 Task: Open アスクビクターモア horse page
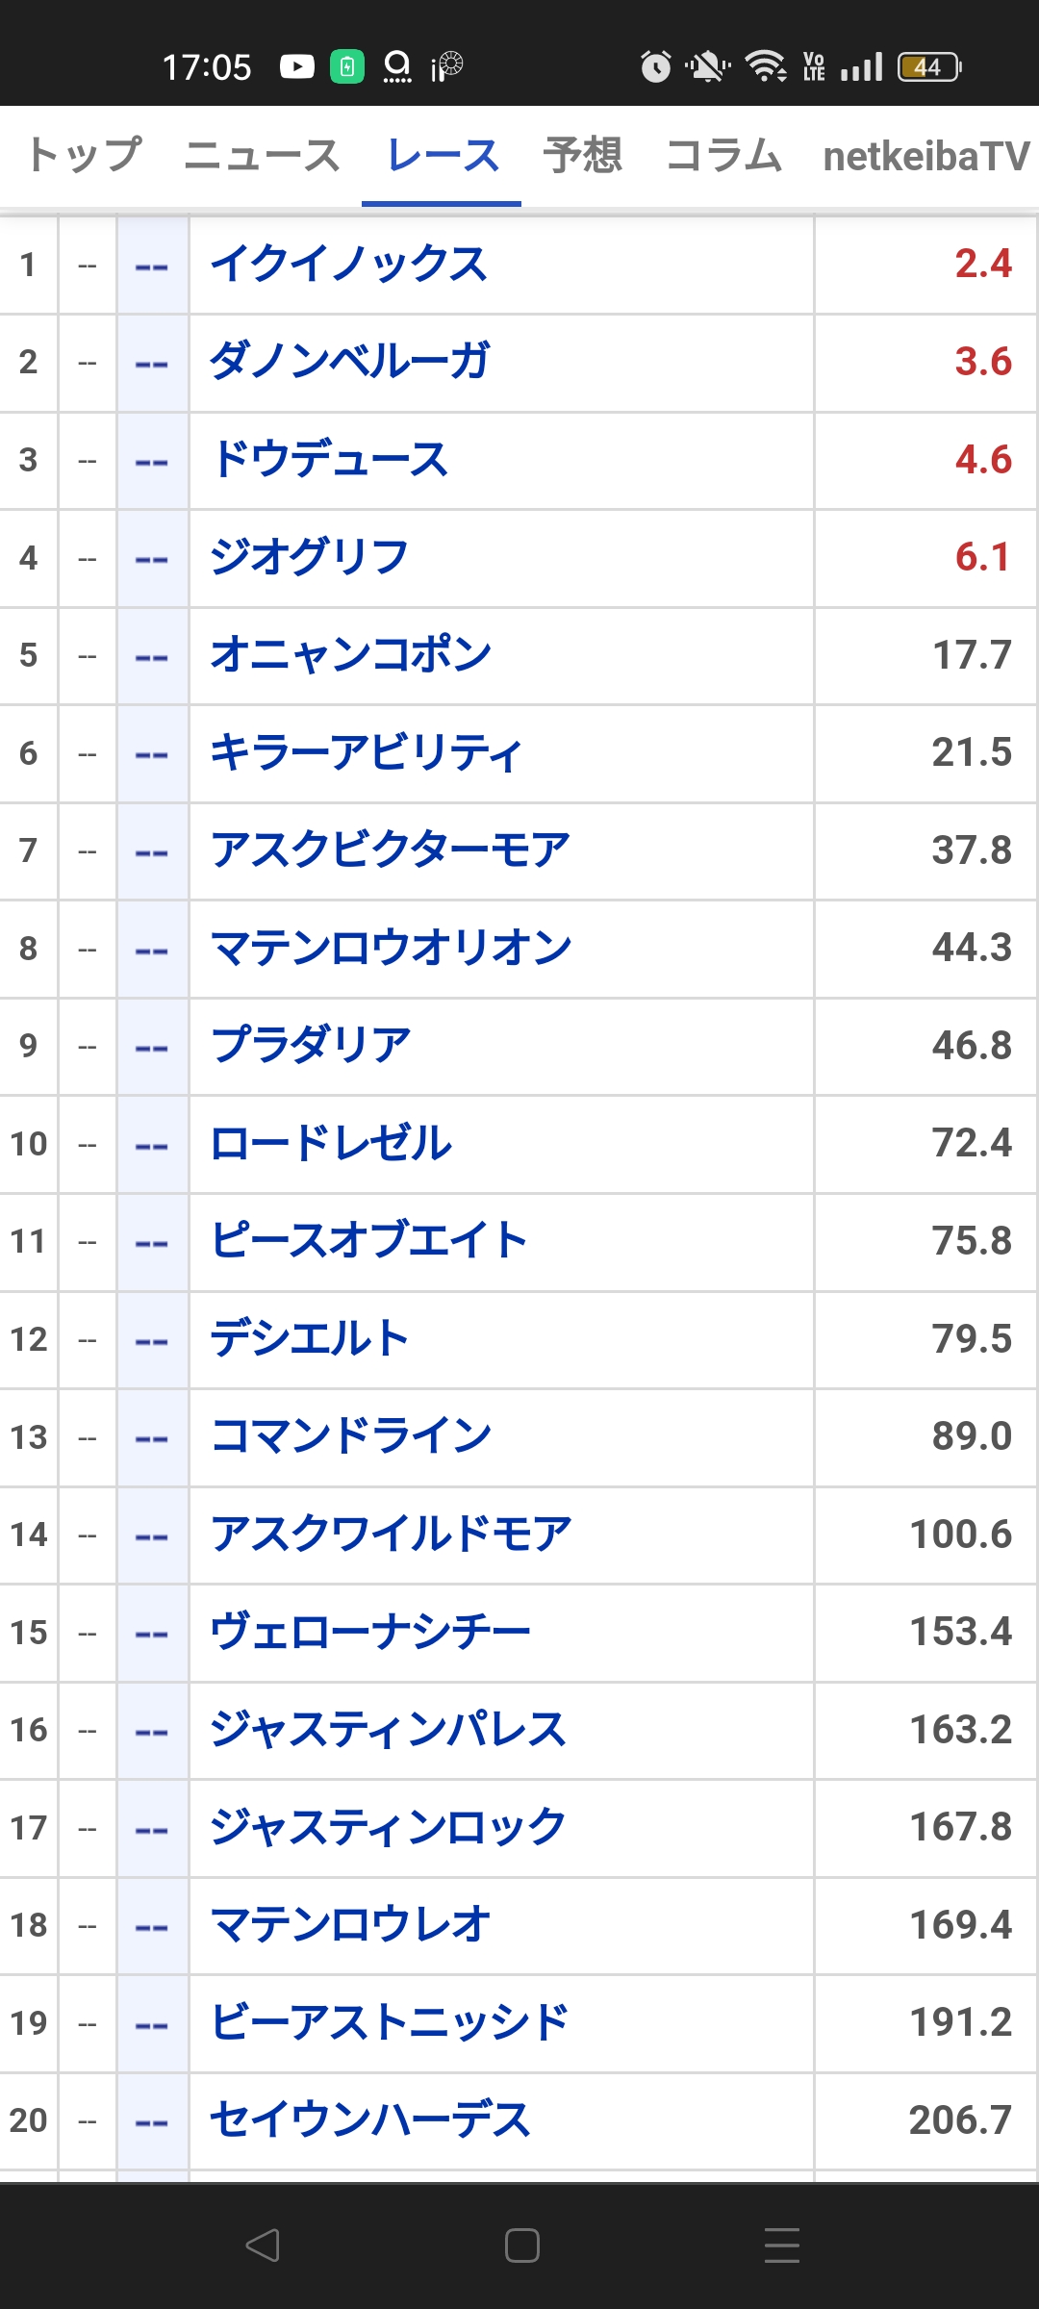click(x=391, y=850)
